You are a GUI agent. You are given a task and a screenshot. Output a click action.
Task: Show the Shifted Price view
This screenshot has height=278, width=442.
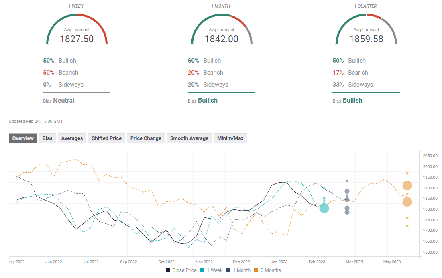click(x=106, y=138)
